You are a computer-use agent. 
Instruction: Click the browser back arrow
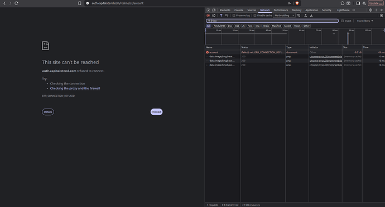coord(4,3)
